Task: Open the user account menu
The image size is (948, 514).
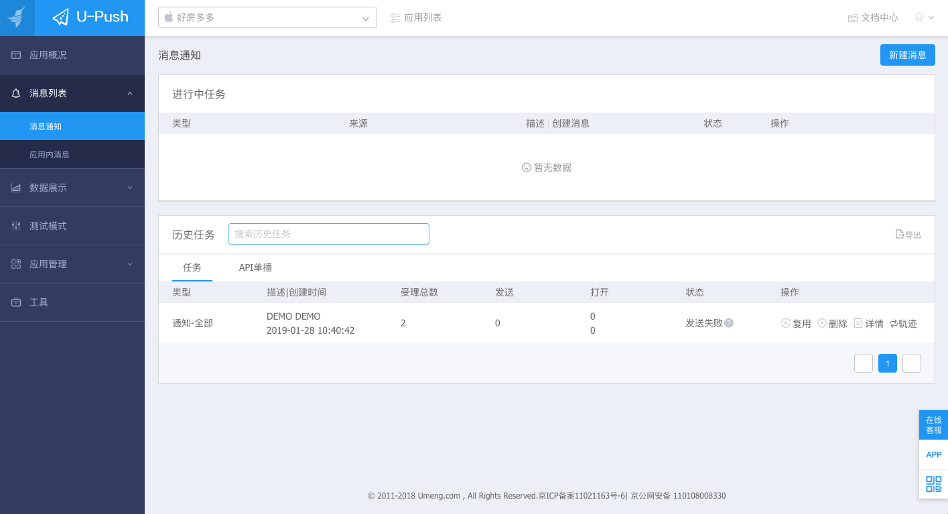Action: pos(924,17)
